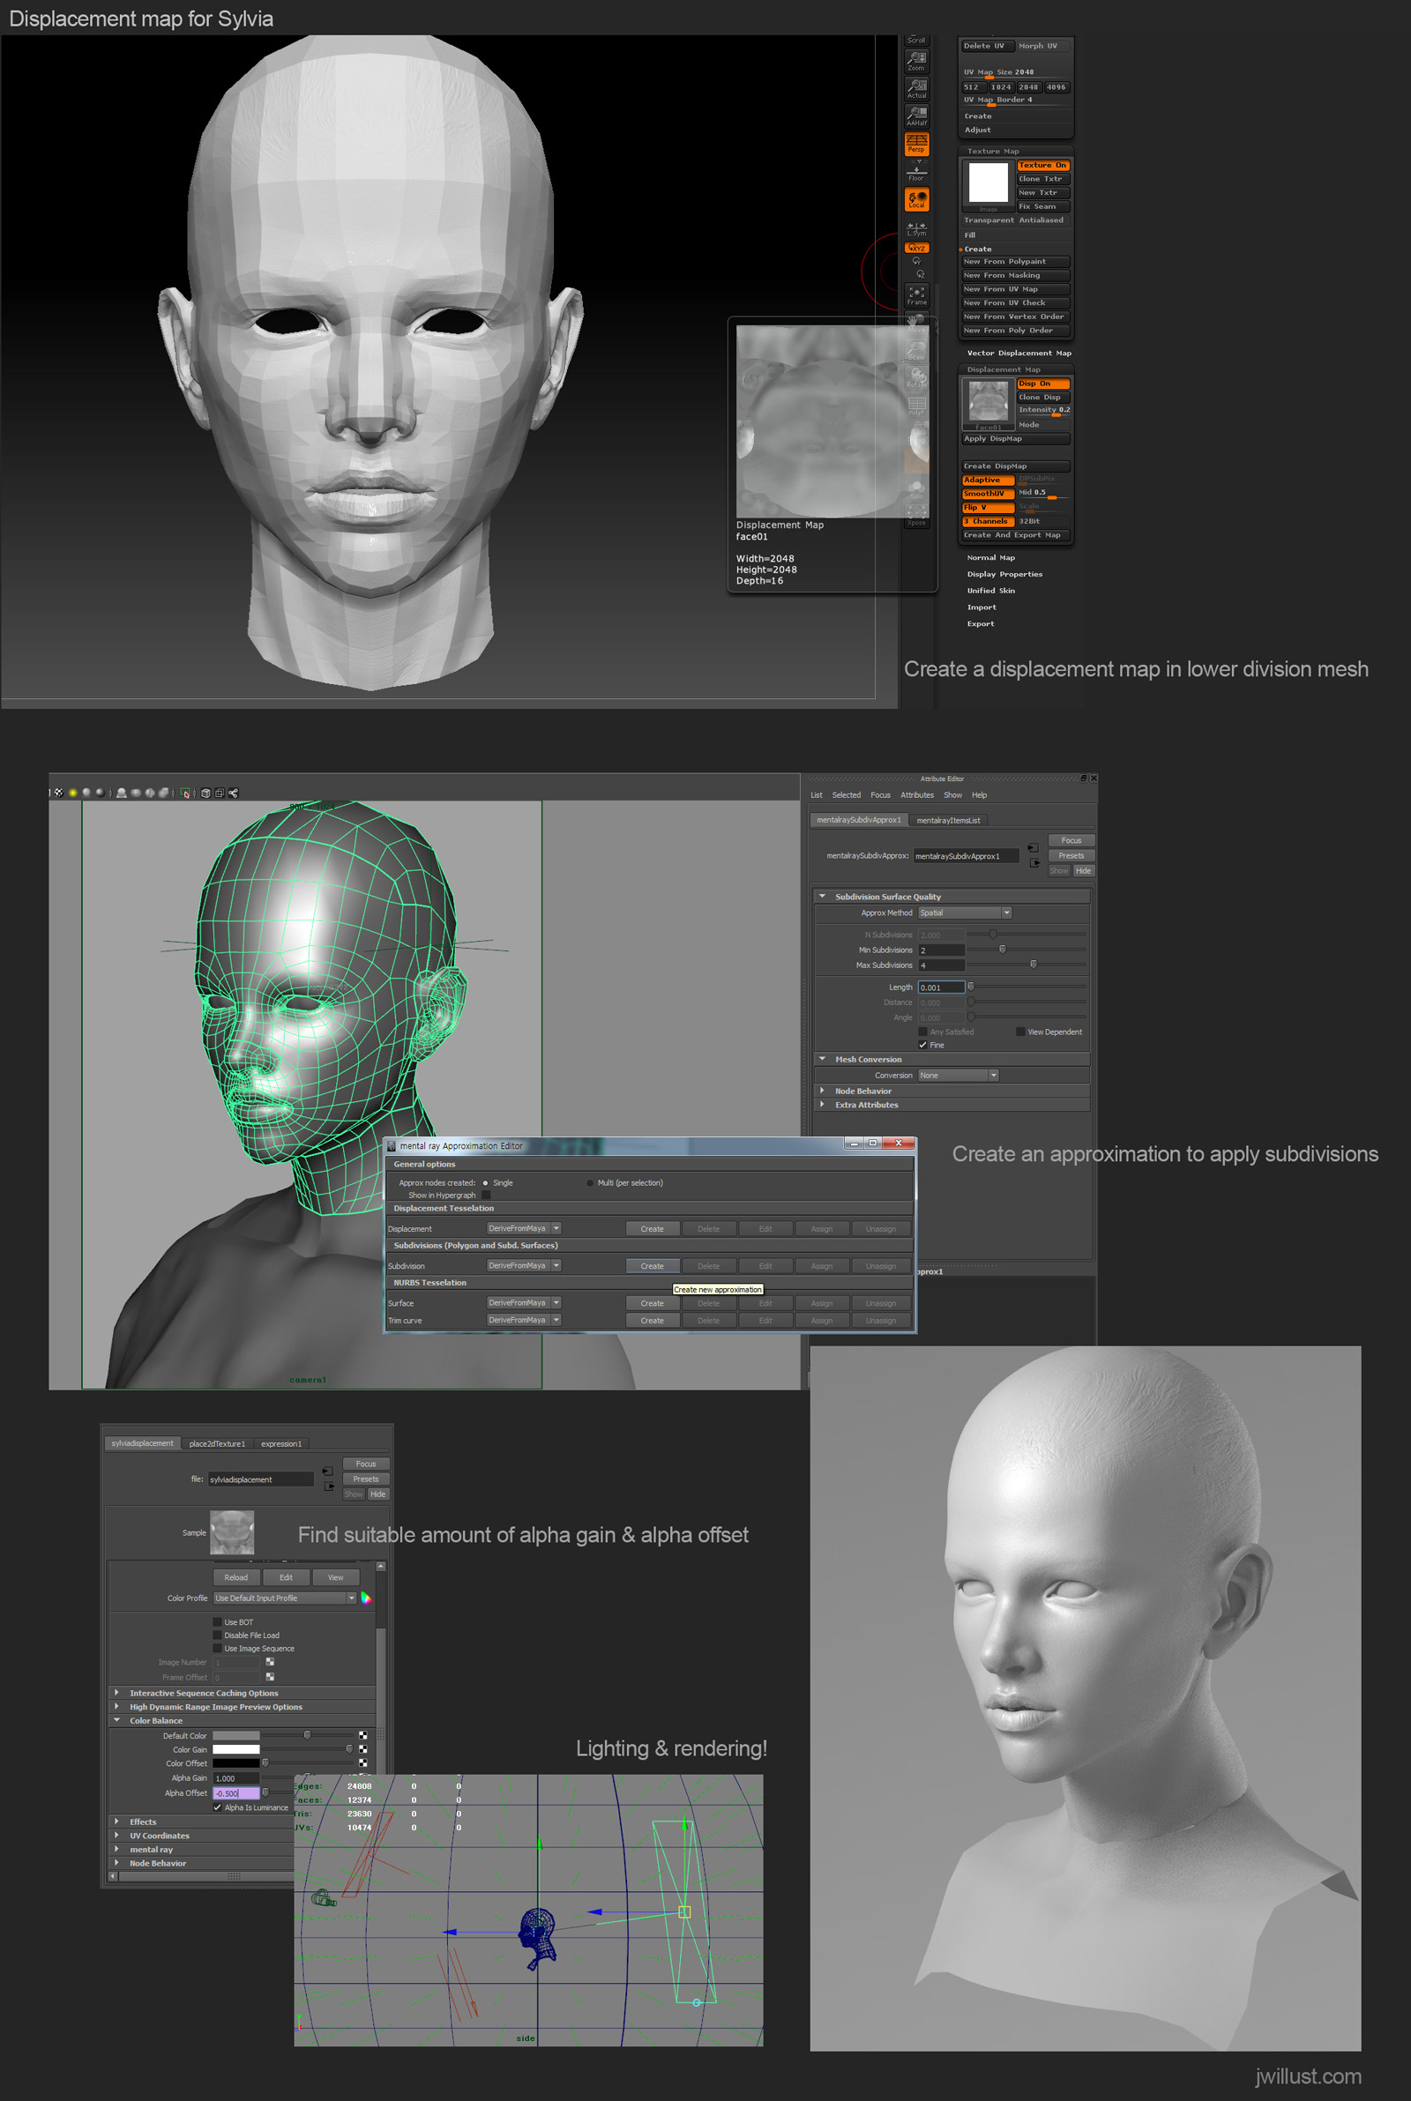Open the Approx Method dropdown
The image size is (1411, 2101).
pyautogui.click(x=965, y=912)
